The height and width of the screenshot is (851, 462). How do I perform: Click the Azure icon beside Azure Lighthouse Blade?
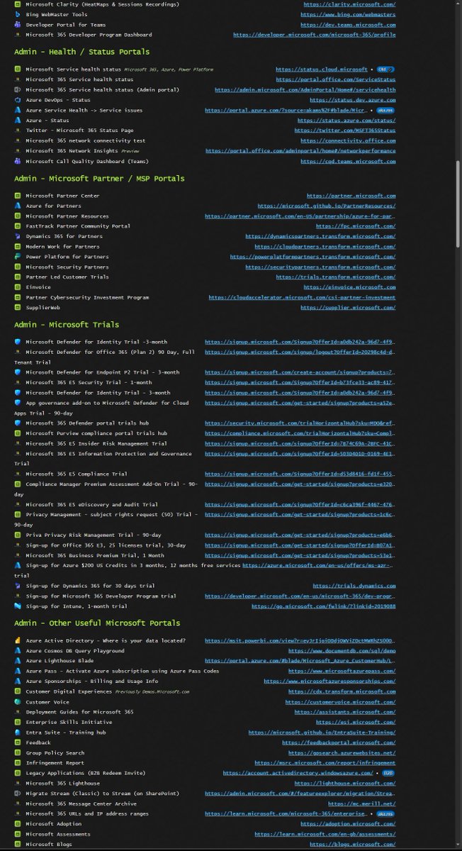pyautogui.click(x=18, y=661)
